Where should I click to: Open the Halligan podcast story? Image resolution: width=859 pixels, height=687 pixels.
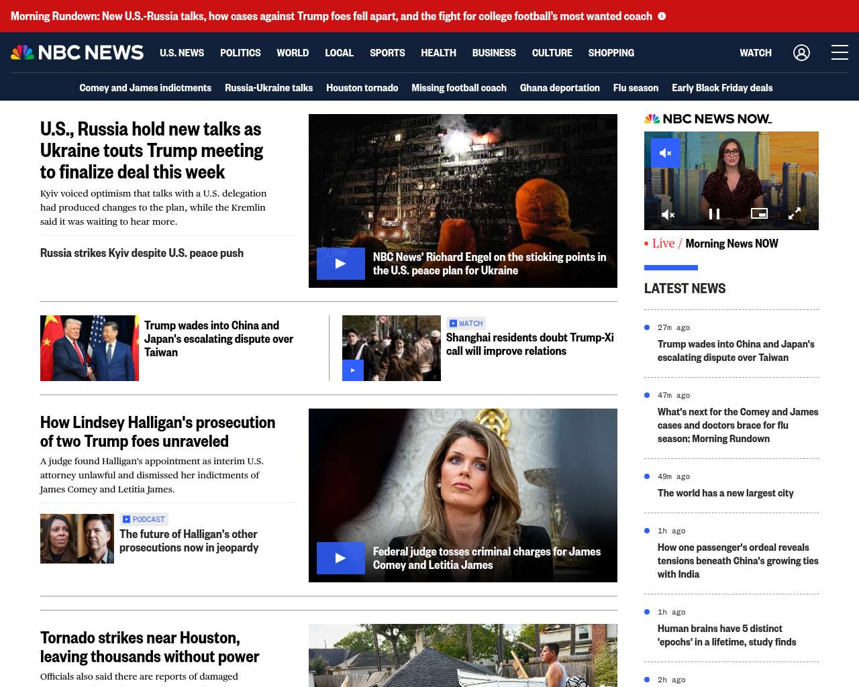click(x=189, y=541)
